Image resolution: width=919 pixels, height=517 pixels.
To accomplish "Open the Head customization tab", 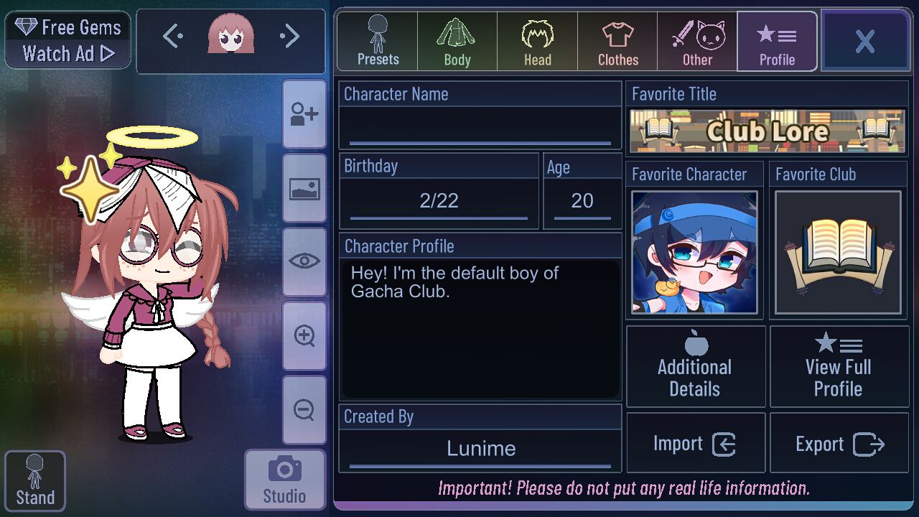I will 537,41.
